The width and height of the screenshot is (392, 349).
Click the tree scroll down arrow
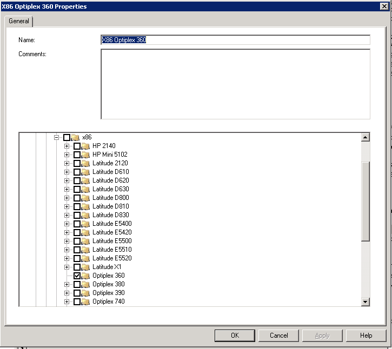pyautogui.click(x=366, y=302)
